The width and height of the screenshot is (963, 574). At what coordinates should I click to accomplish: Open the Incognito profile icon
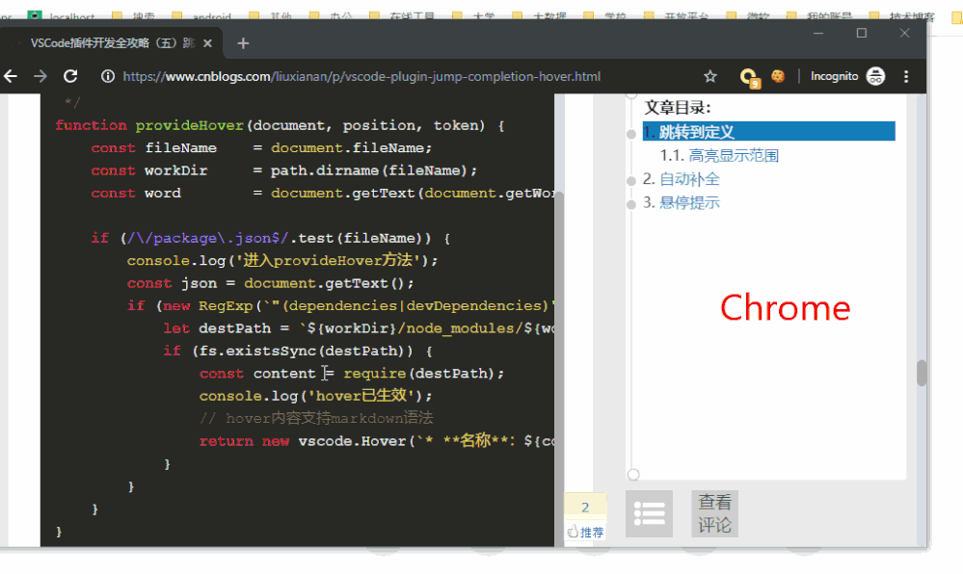coord(875,76)
